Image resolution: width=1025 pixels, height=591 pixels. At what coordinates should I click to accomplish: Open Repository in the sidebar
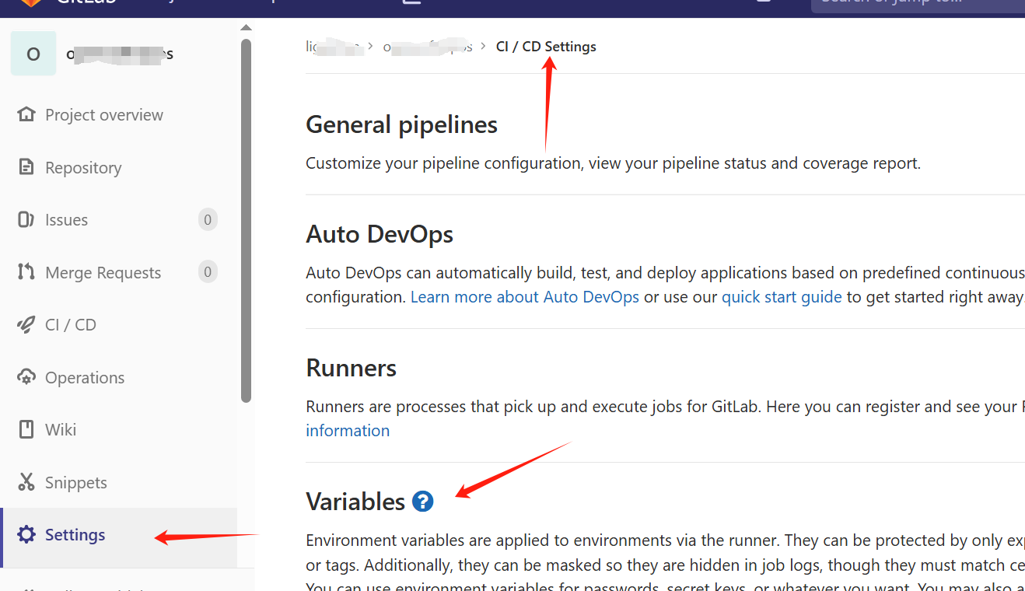pyautogui.click(x=83, y=168)
